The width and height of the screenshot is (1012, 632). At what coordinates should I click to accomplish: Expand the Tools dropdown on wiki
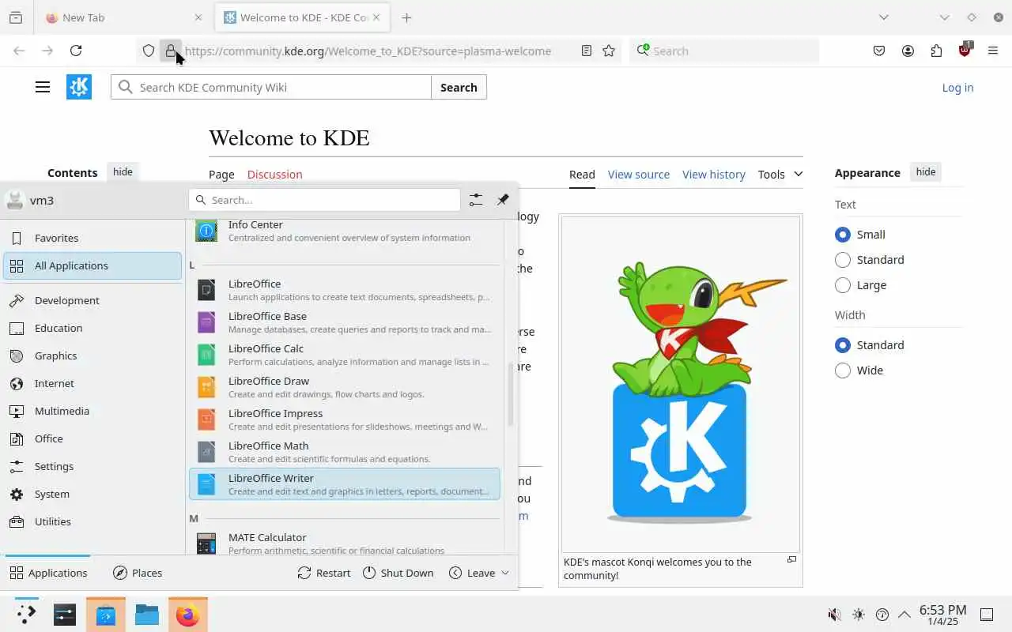click(x=780, y=175)
